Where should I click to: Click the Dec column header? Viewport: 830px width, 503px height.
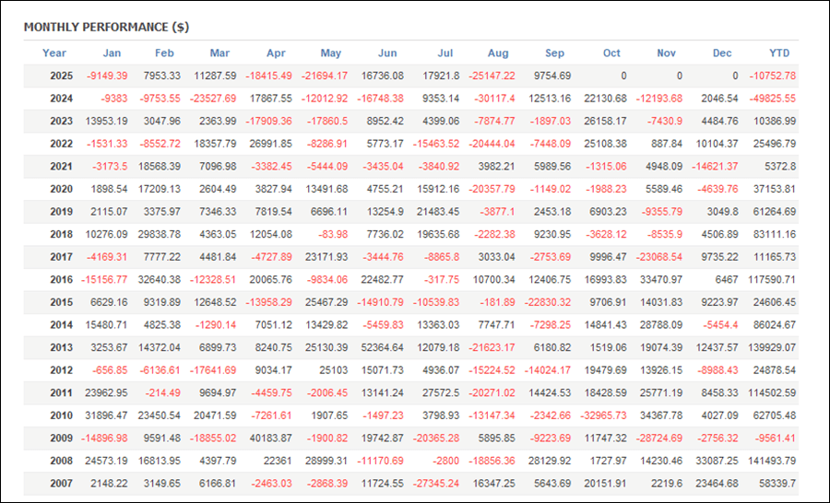coord(722,53)
